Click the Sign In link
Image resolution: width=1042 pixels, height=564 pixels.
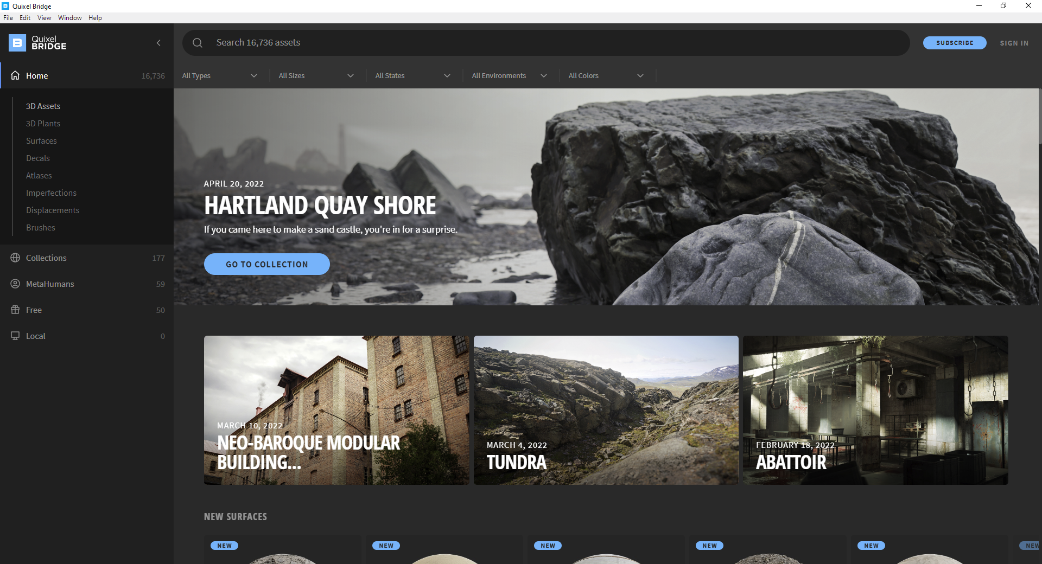(x=1014, y=43)
